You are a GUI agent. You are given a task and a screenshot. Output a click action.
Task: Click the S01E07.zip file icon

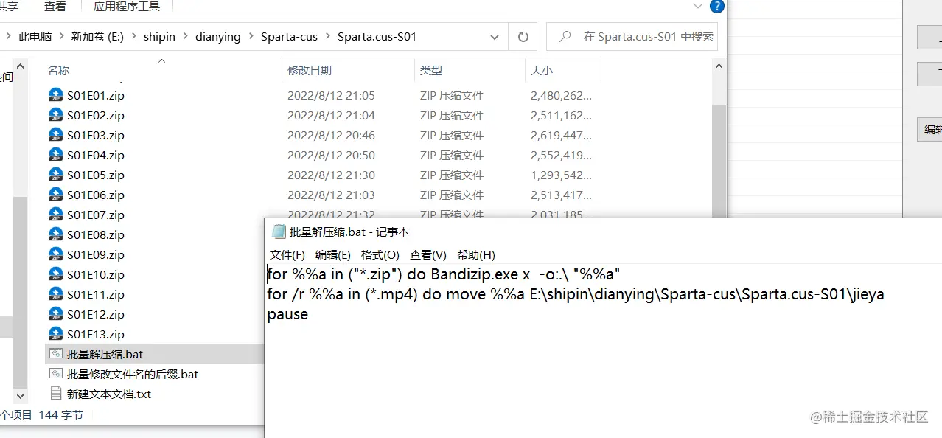(56, 215)
